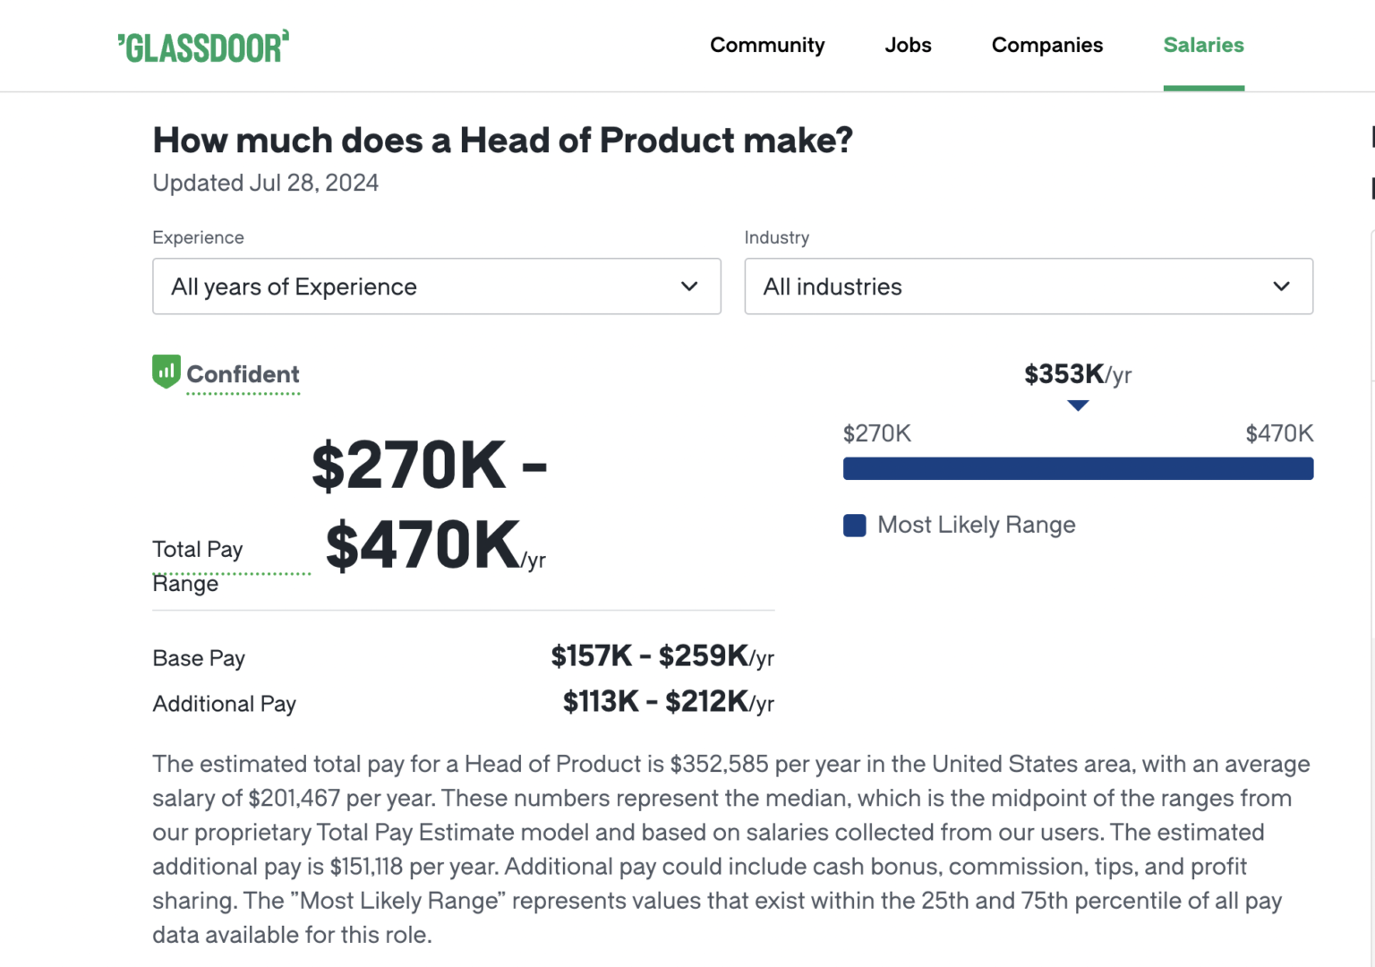Image resolution: width=1375 pixels, height=967 pixels.
Task: Click the $470K range endpoint label
Action: [1278, 433]
